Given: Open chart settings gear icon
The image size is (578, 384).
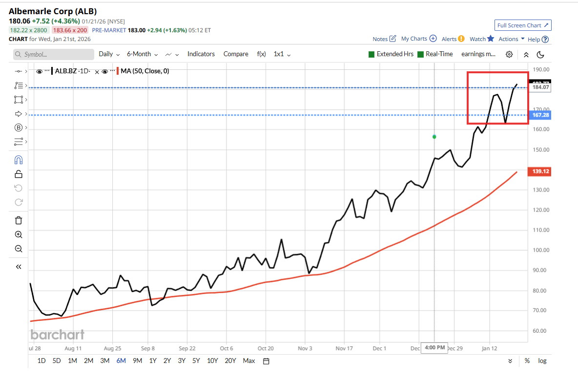Looking at the screenshot, I should coord(509,54).
